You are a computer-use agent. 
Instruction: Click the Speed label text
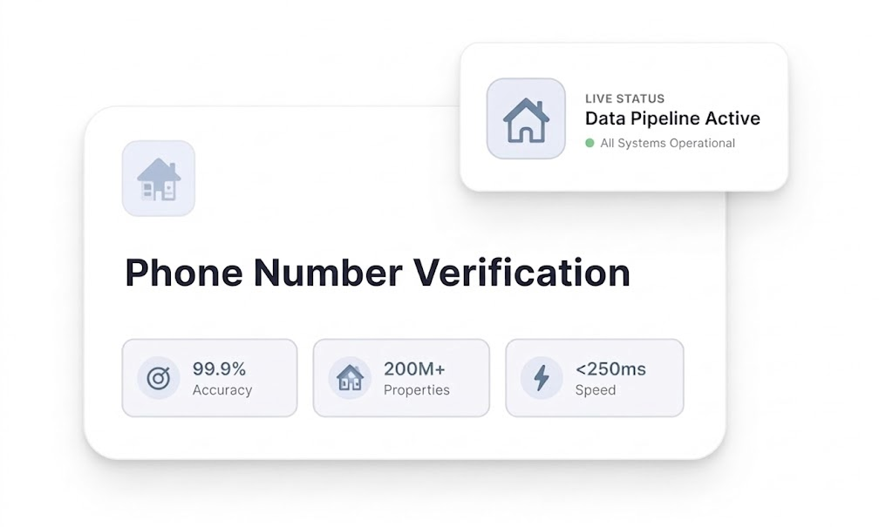coord(595,390)
